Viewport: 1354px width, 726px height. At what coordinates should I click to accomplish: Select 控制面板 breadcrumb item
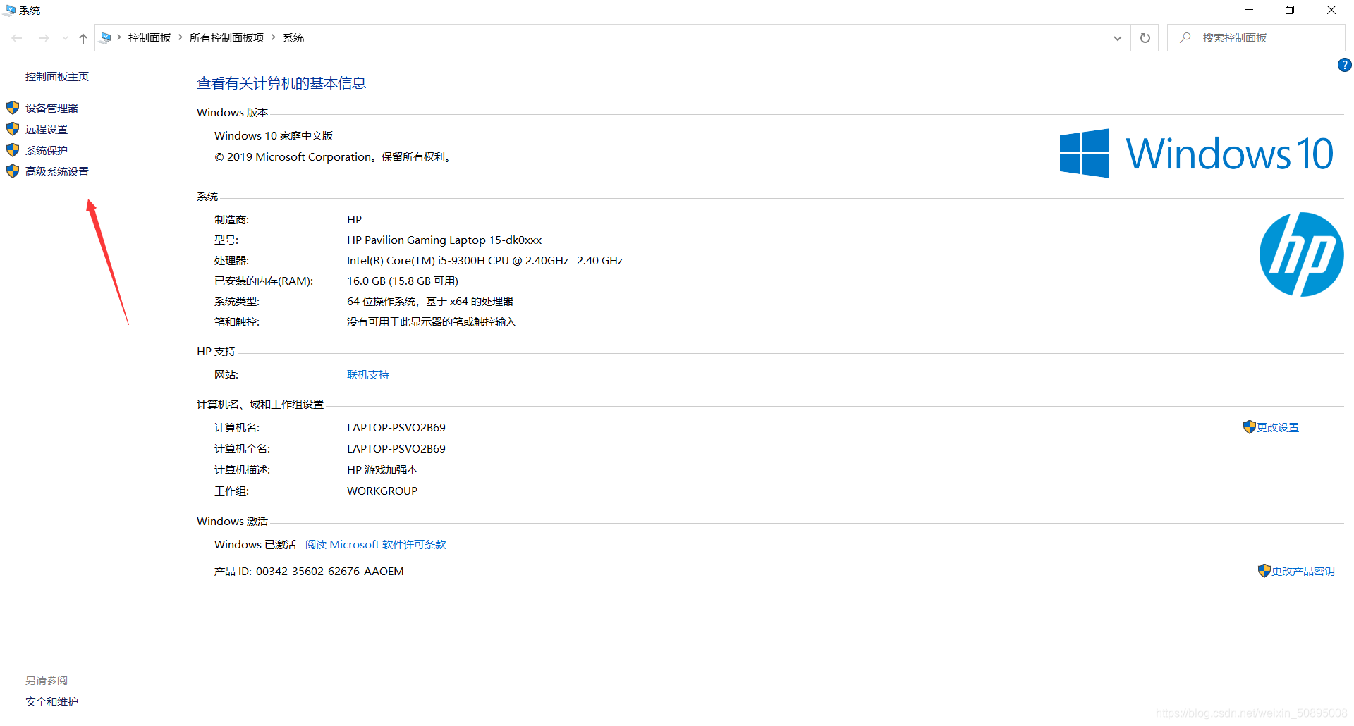150,38
